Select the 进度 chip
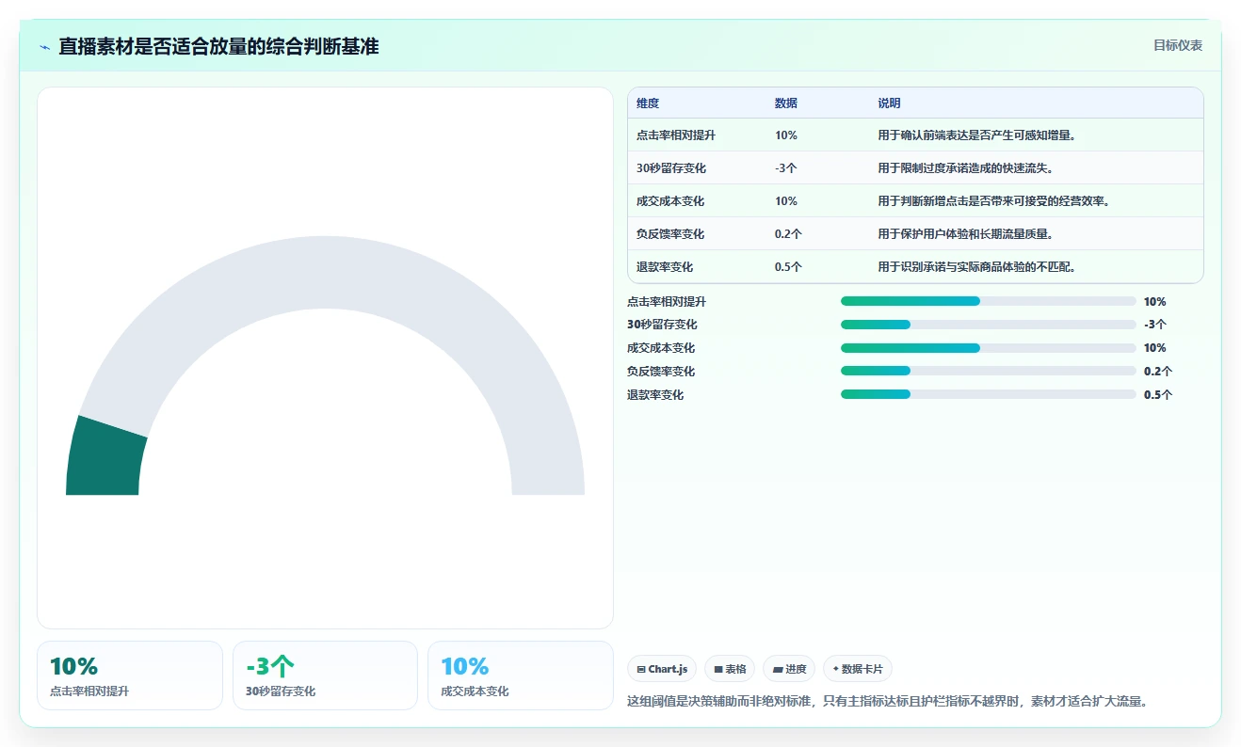This screenshot has height=747, width=1241. pyautogui.click(x=789, y=669)
